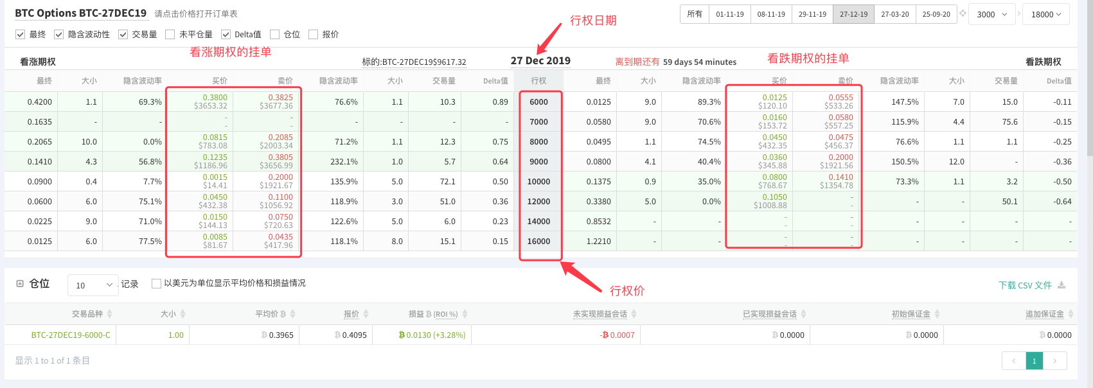Click the page 1 pagination button
The image size is (1093, 388).
[x=1034, y=361]
